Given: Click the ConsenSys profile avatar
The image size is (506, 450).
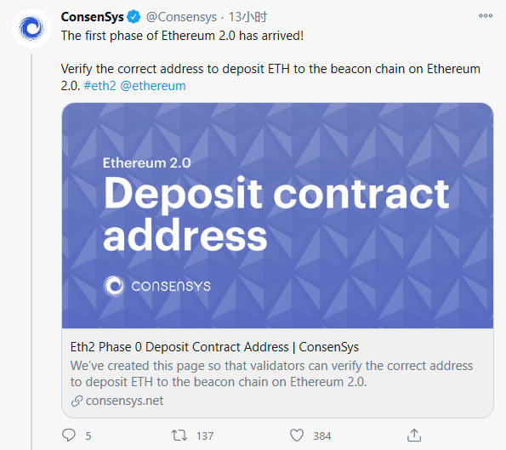Looking at the screenshot, I should 31,28.
